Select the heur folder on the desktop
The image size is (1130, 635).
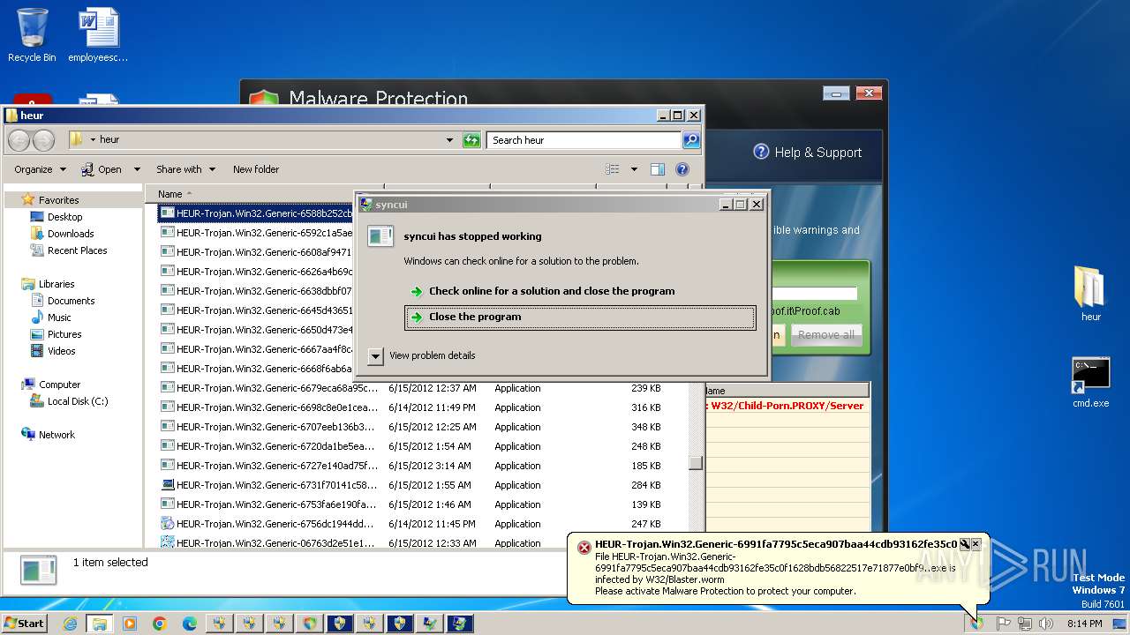1090,294
